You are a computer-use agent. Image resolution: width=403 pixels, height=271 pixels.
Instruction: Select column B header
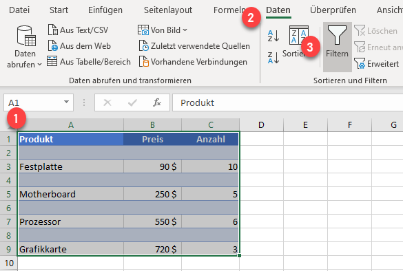tap(152, 125)
